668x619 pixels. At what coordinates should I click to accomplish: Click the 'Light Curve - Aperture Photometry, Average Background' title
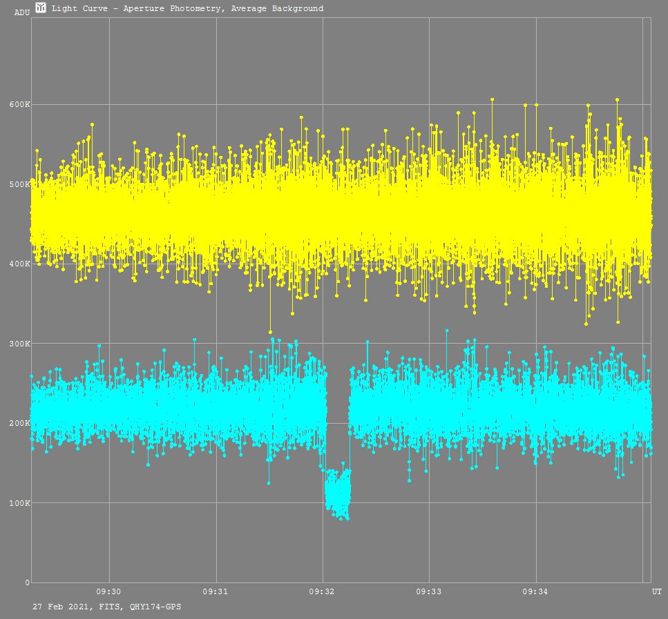click(x=187, y=8)
